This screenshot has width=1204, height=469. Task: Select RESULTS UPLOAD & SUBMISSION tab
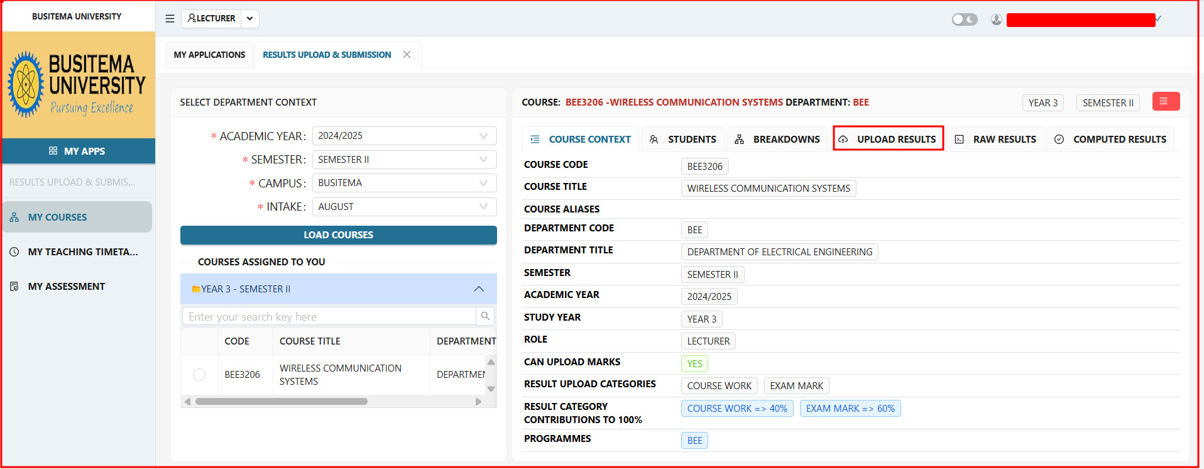327,55
